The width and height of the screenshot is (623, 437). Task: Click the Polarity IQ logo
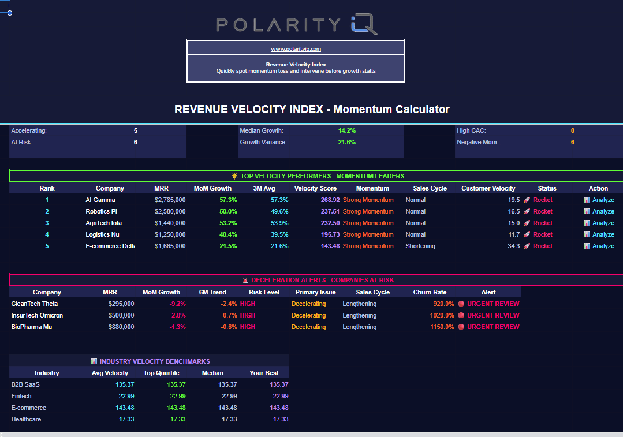pyautogui.click(x=296, y=25)
